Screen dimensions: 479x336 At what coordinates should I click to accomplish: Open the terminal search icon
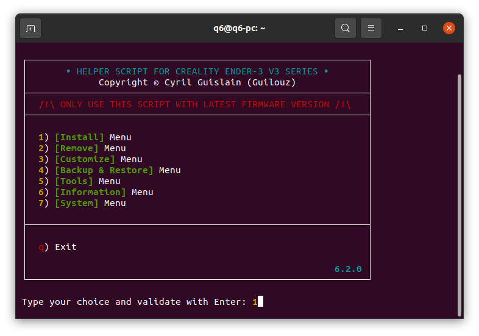click(346, 28)
